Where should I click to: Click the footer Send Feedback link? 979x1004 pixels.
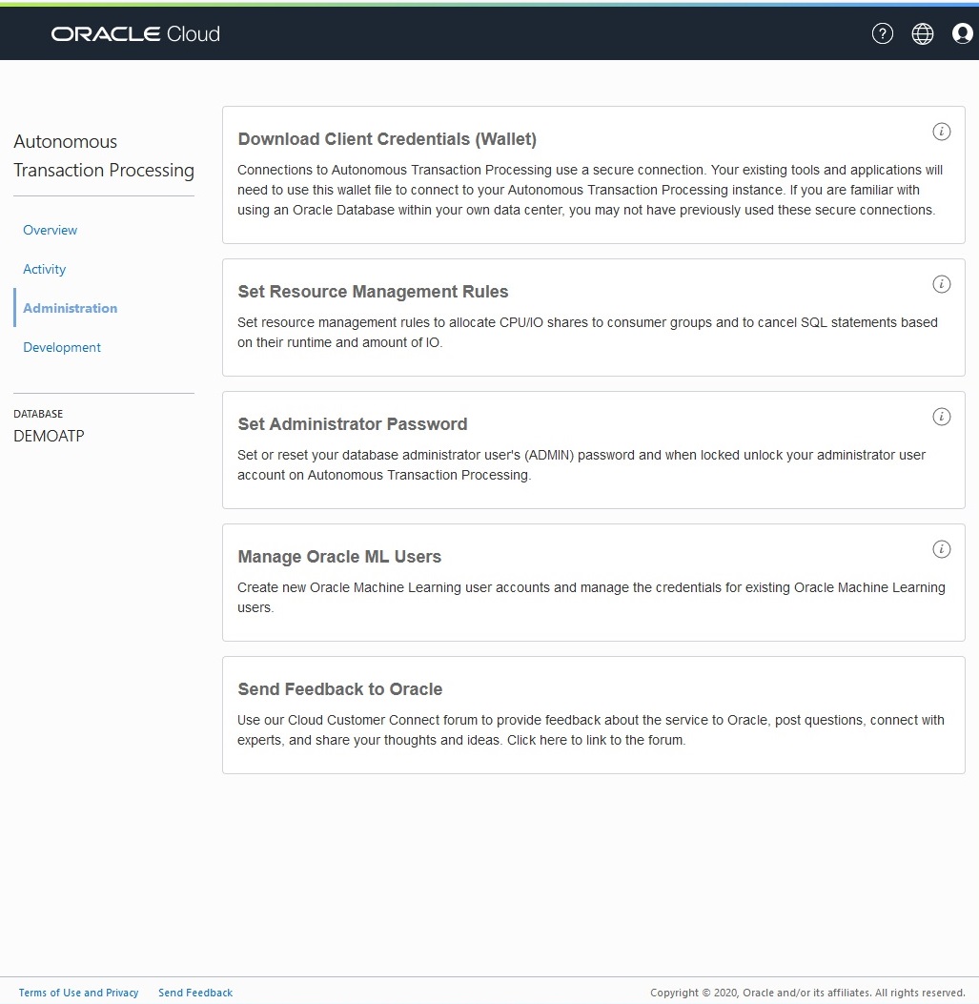point(195,993)
